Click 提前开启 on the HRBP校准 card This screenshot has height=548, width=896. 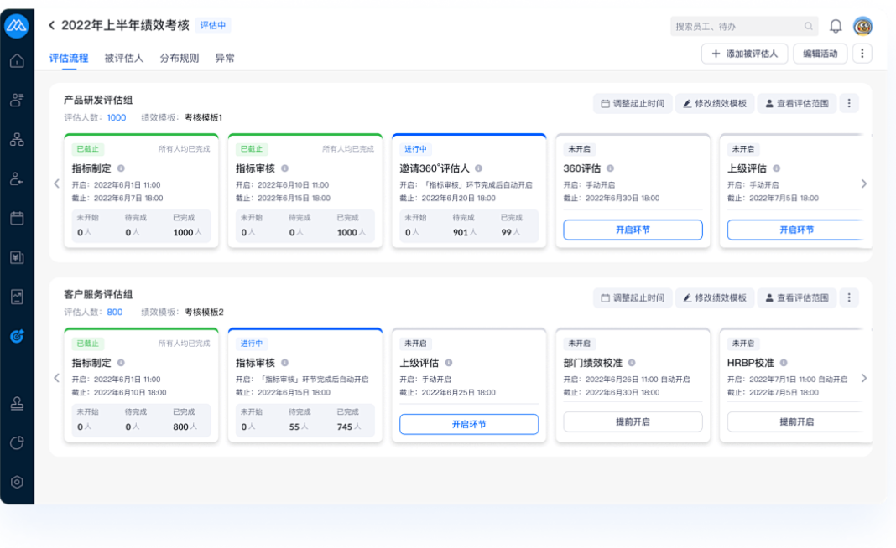pyautogui.click(x=796, y=421)
